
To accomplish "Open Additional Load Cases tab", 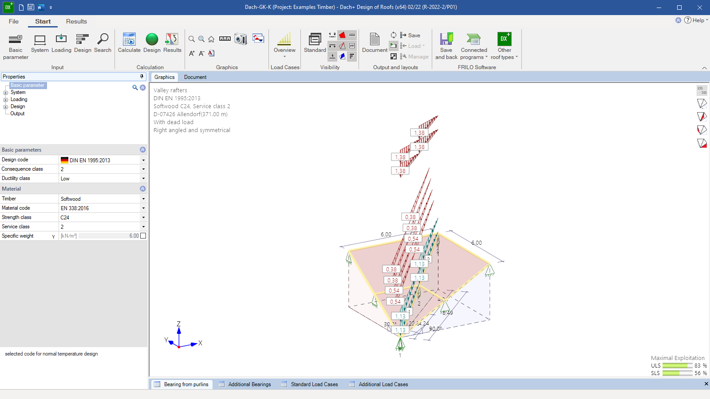I will pos(378,384).
